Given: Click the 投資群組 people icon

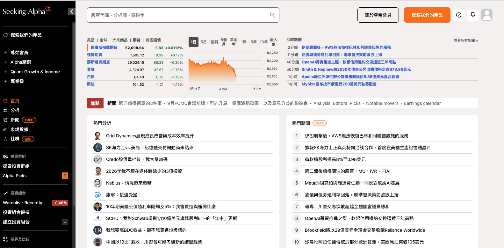Looking at the screenshot, I should coord(5,157).
